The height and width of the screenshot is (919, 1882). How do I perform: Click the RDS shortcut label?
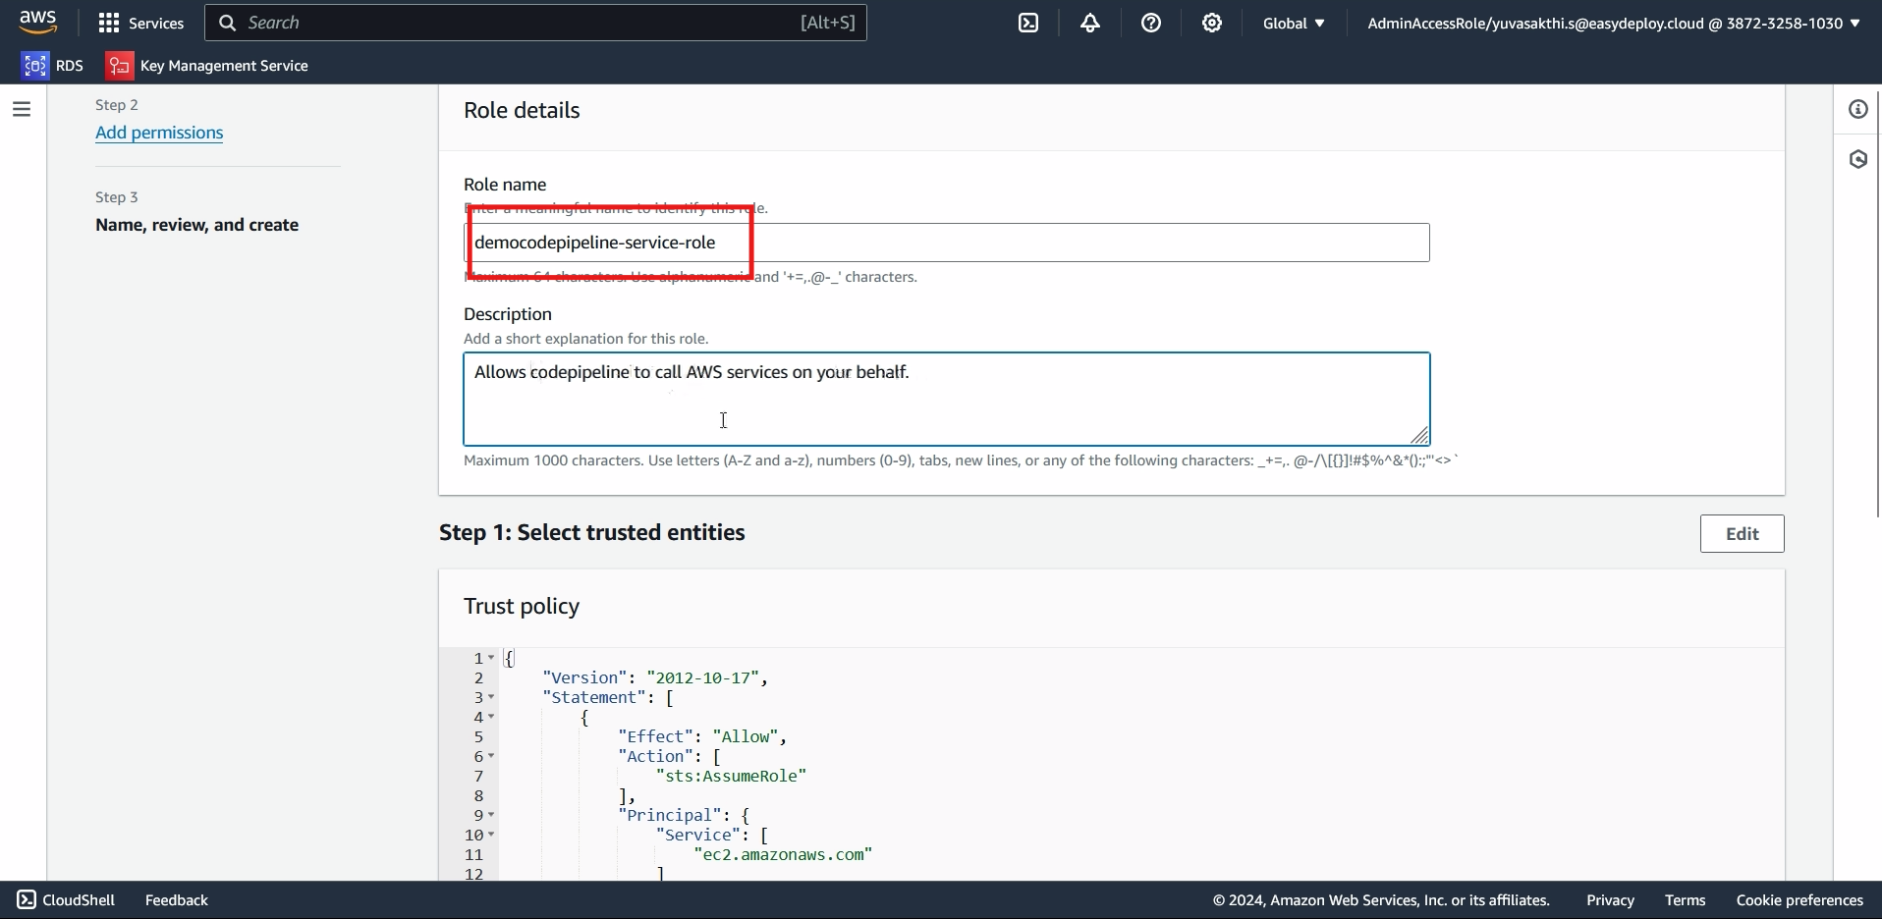tap(70, 66)
